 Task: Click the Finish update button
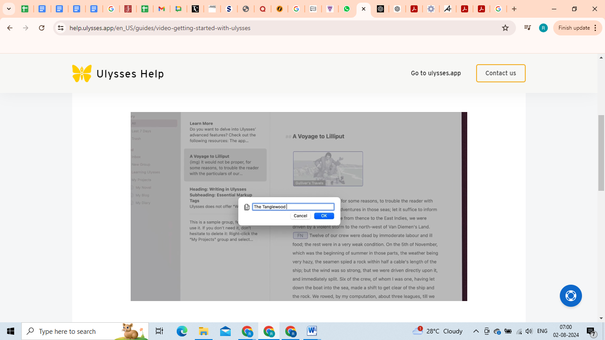[x=578, y=28]
